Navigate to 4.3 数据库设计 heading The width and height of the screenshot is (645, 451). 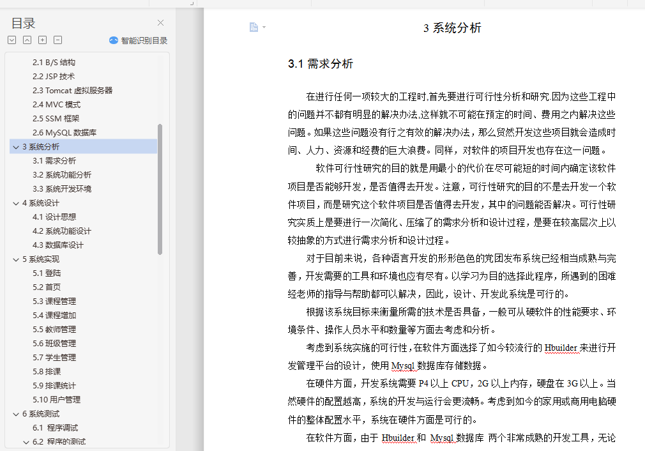click(58, 245)
